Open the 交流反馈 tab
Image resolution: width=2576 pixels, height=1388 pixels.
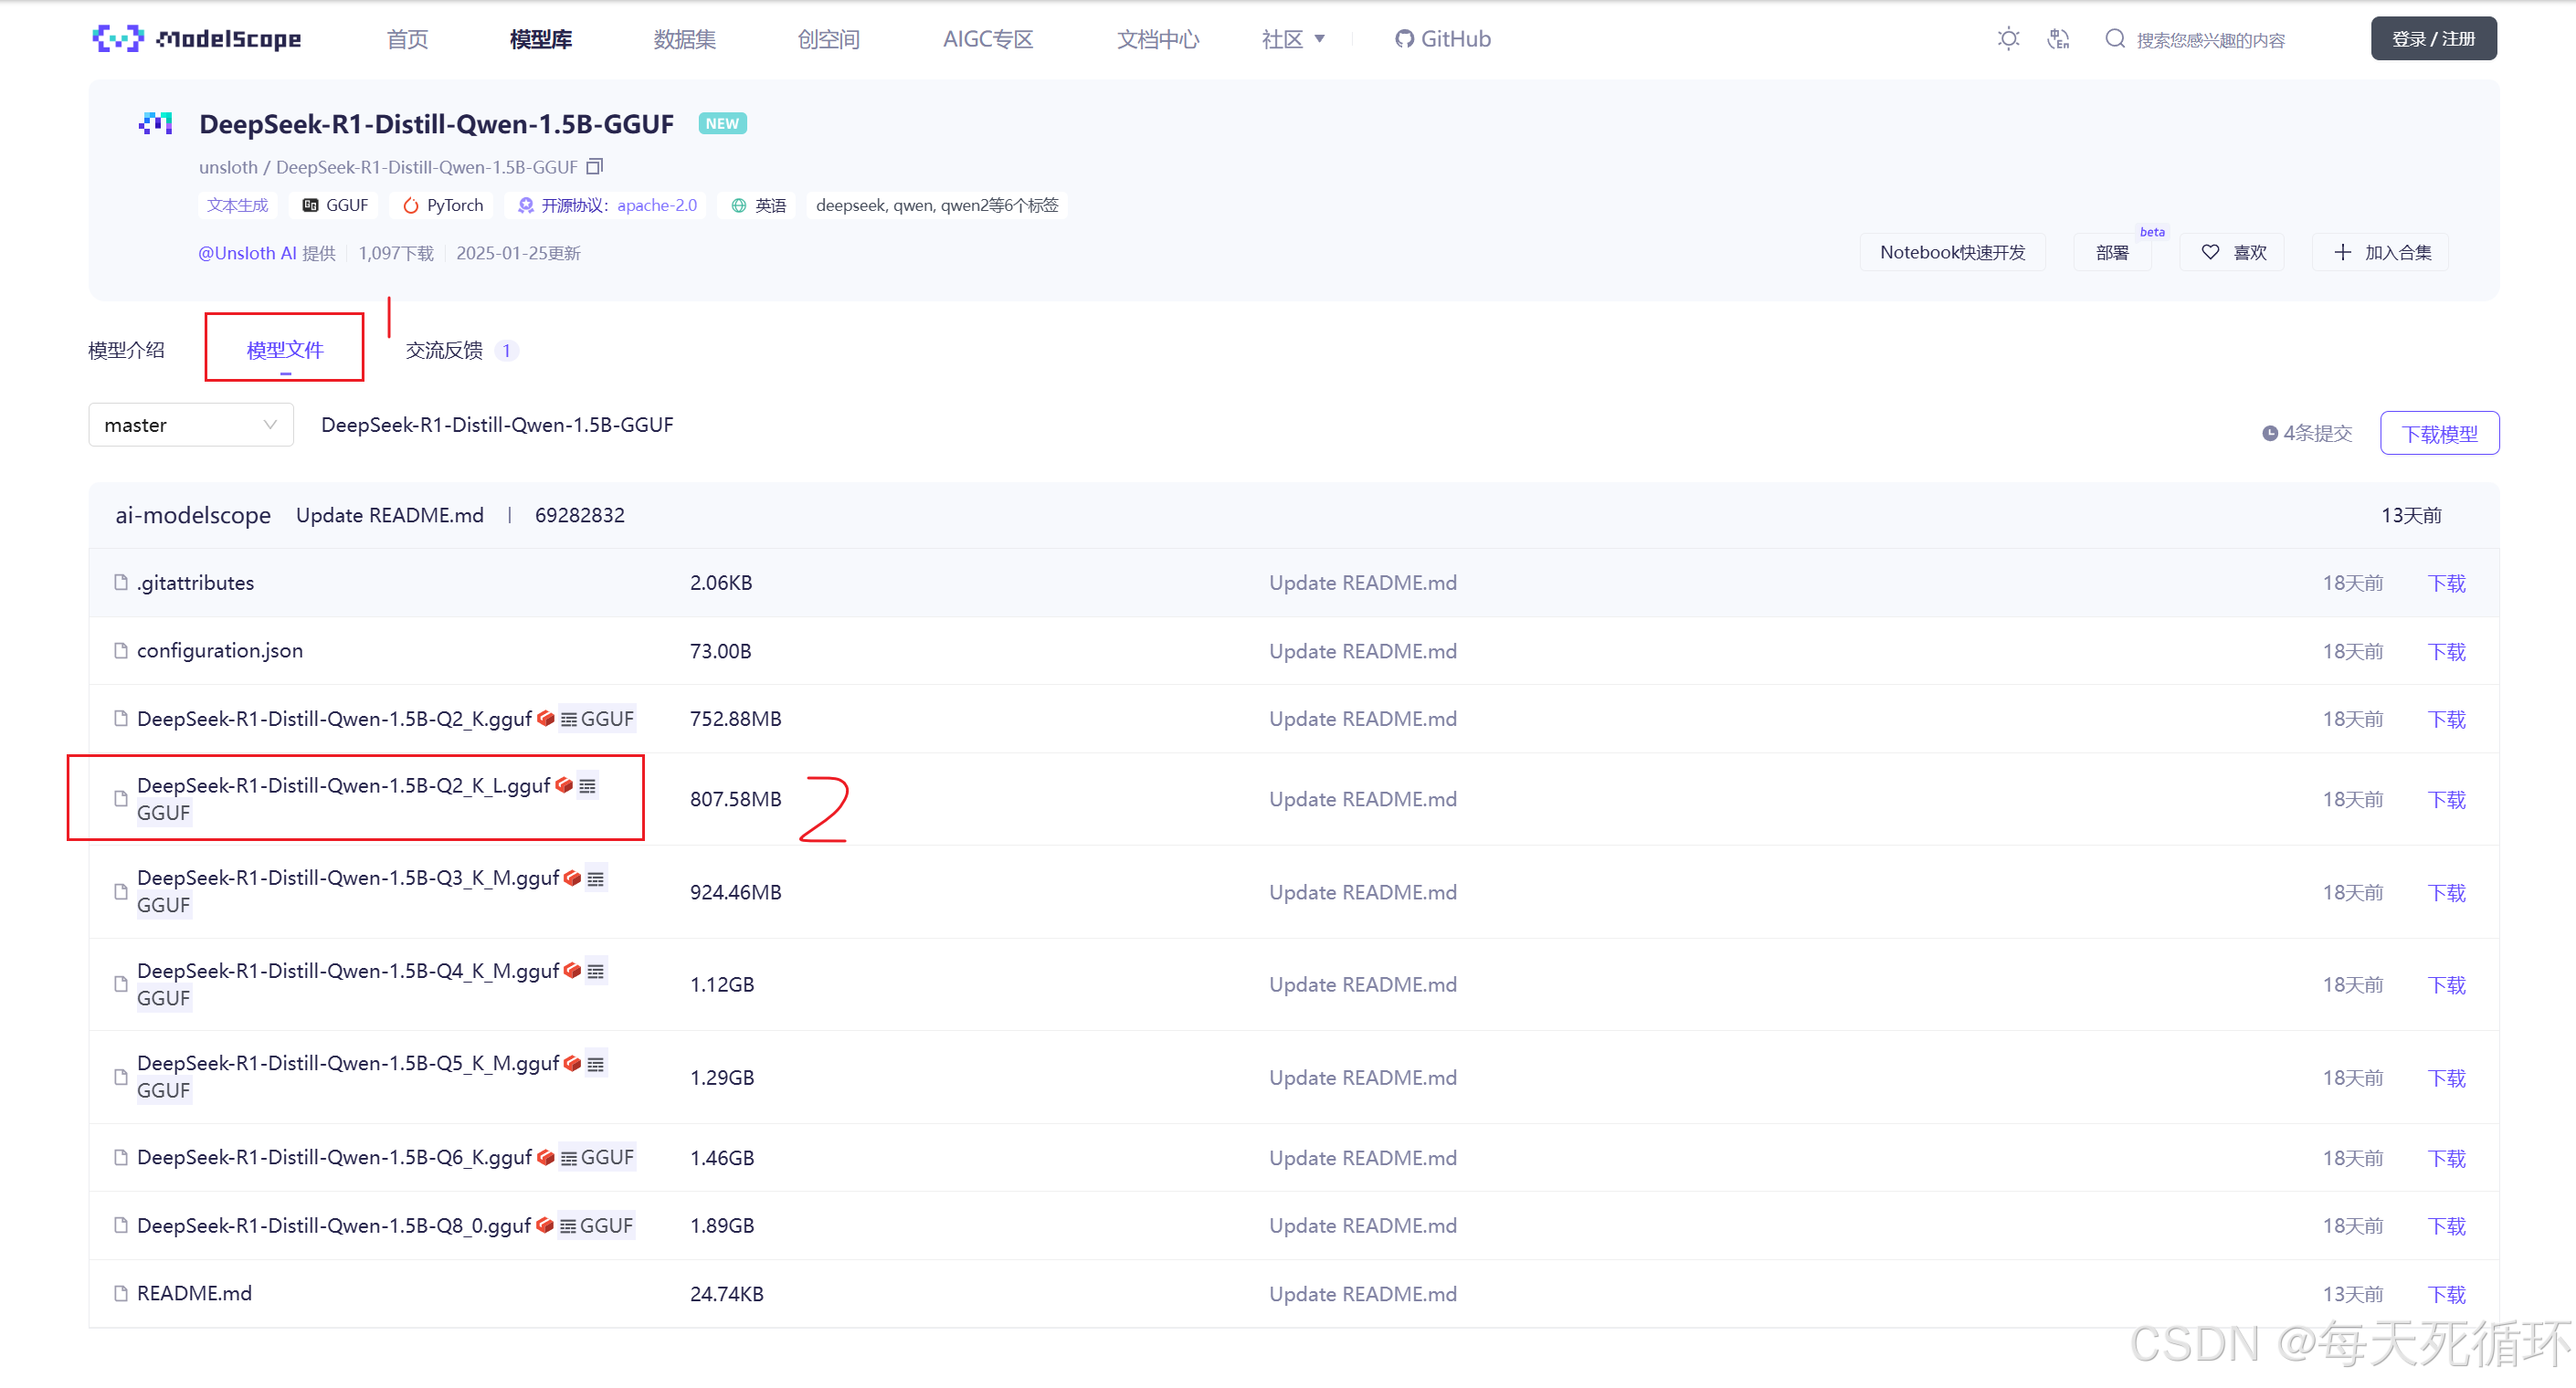point(444,350)
